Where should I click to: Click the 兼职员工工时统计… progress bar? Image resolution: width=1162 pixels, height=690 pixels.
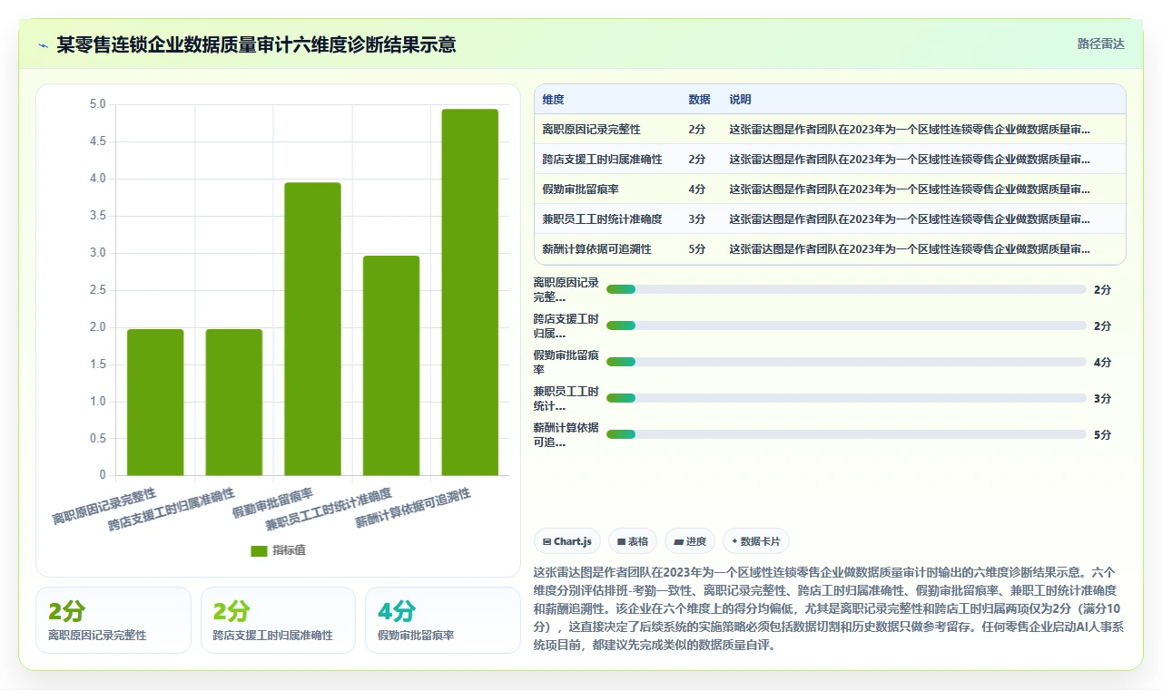click(846, 398)
